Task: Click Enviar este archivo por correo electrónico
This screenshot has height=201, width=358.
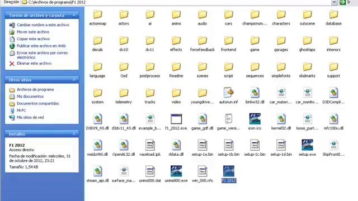Action: pyautogui.click(x=43, y=55)
